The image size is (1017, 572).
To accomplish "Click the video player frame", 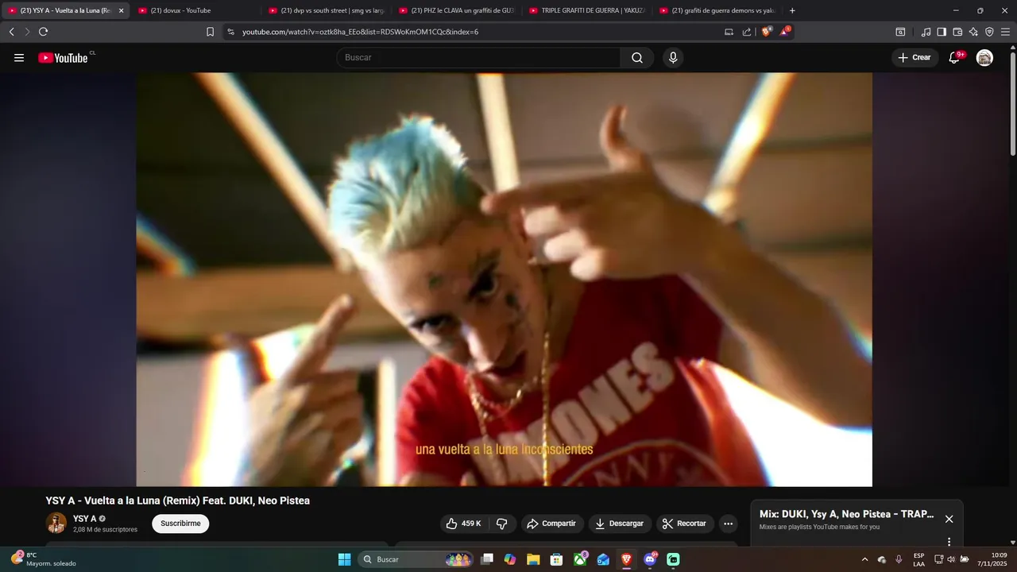I will click(504, 280).
